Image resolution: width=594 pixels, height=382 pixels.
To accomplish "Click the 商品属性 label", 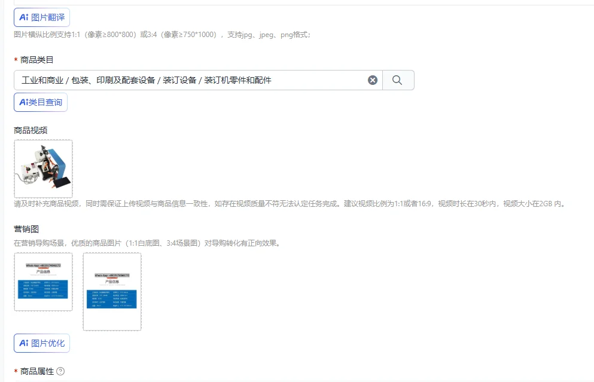I will click(36, 371).
